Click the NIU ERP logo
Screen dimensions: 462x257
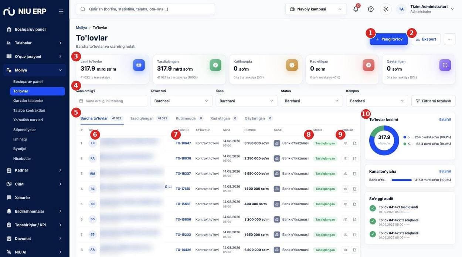pos(25,11)
